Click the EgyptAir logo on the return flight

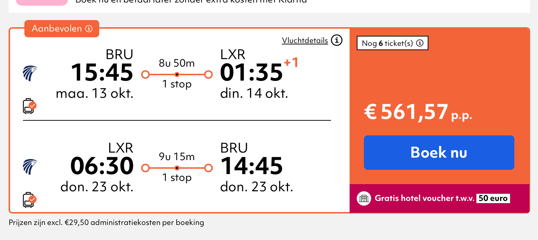pos(30,167)
